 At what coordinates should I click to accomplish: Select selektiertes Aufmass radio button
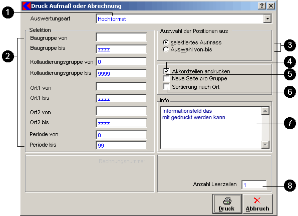pyautogui.click(x=166, y=42)
